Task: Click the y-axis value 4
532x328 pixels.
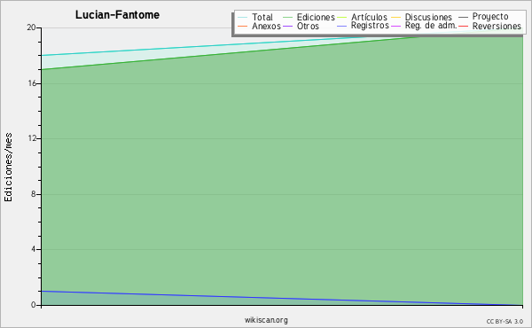Action: point(34,249)
